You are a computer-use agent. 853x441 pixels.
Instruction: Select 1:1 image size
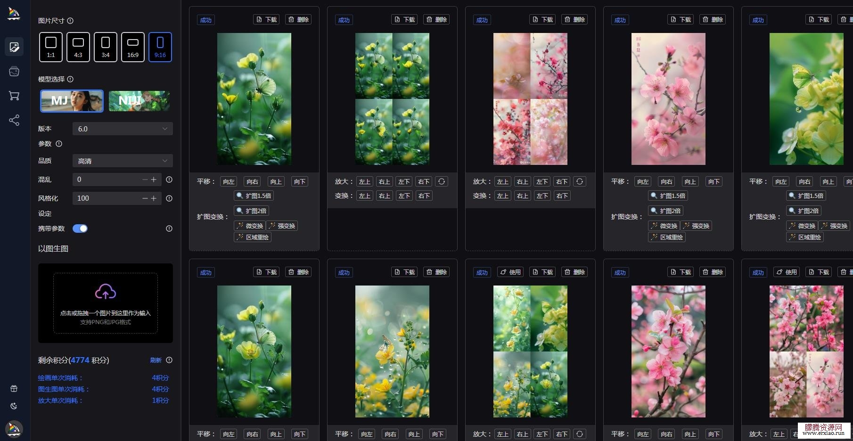pos(51,47)
